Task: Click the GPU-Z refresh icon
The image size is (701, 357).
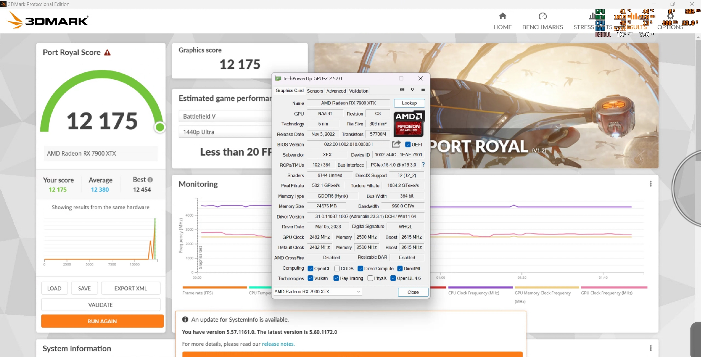Action: (x=412, y=90)
